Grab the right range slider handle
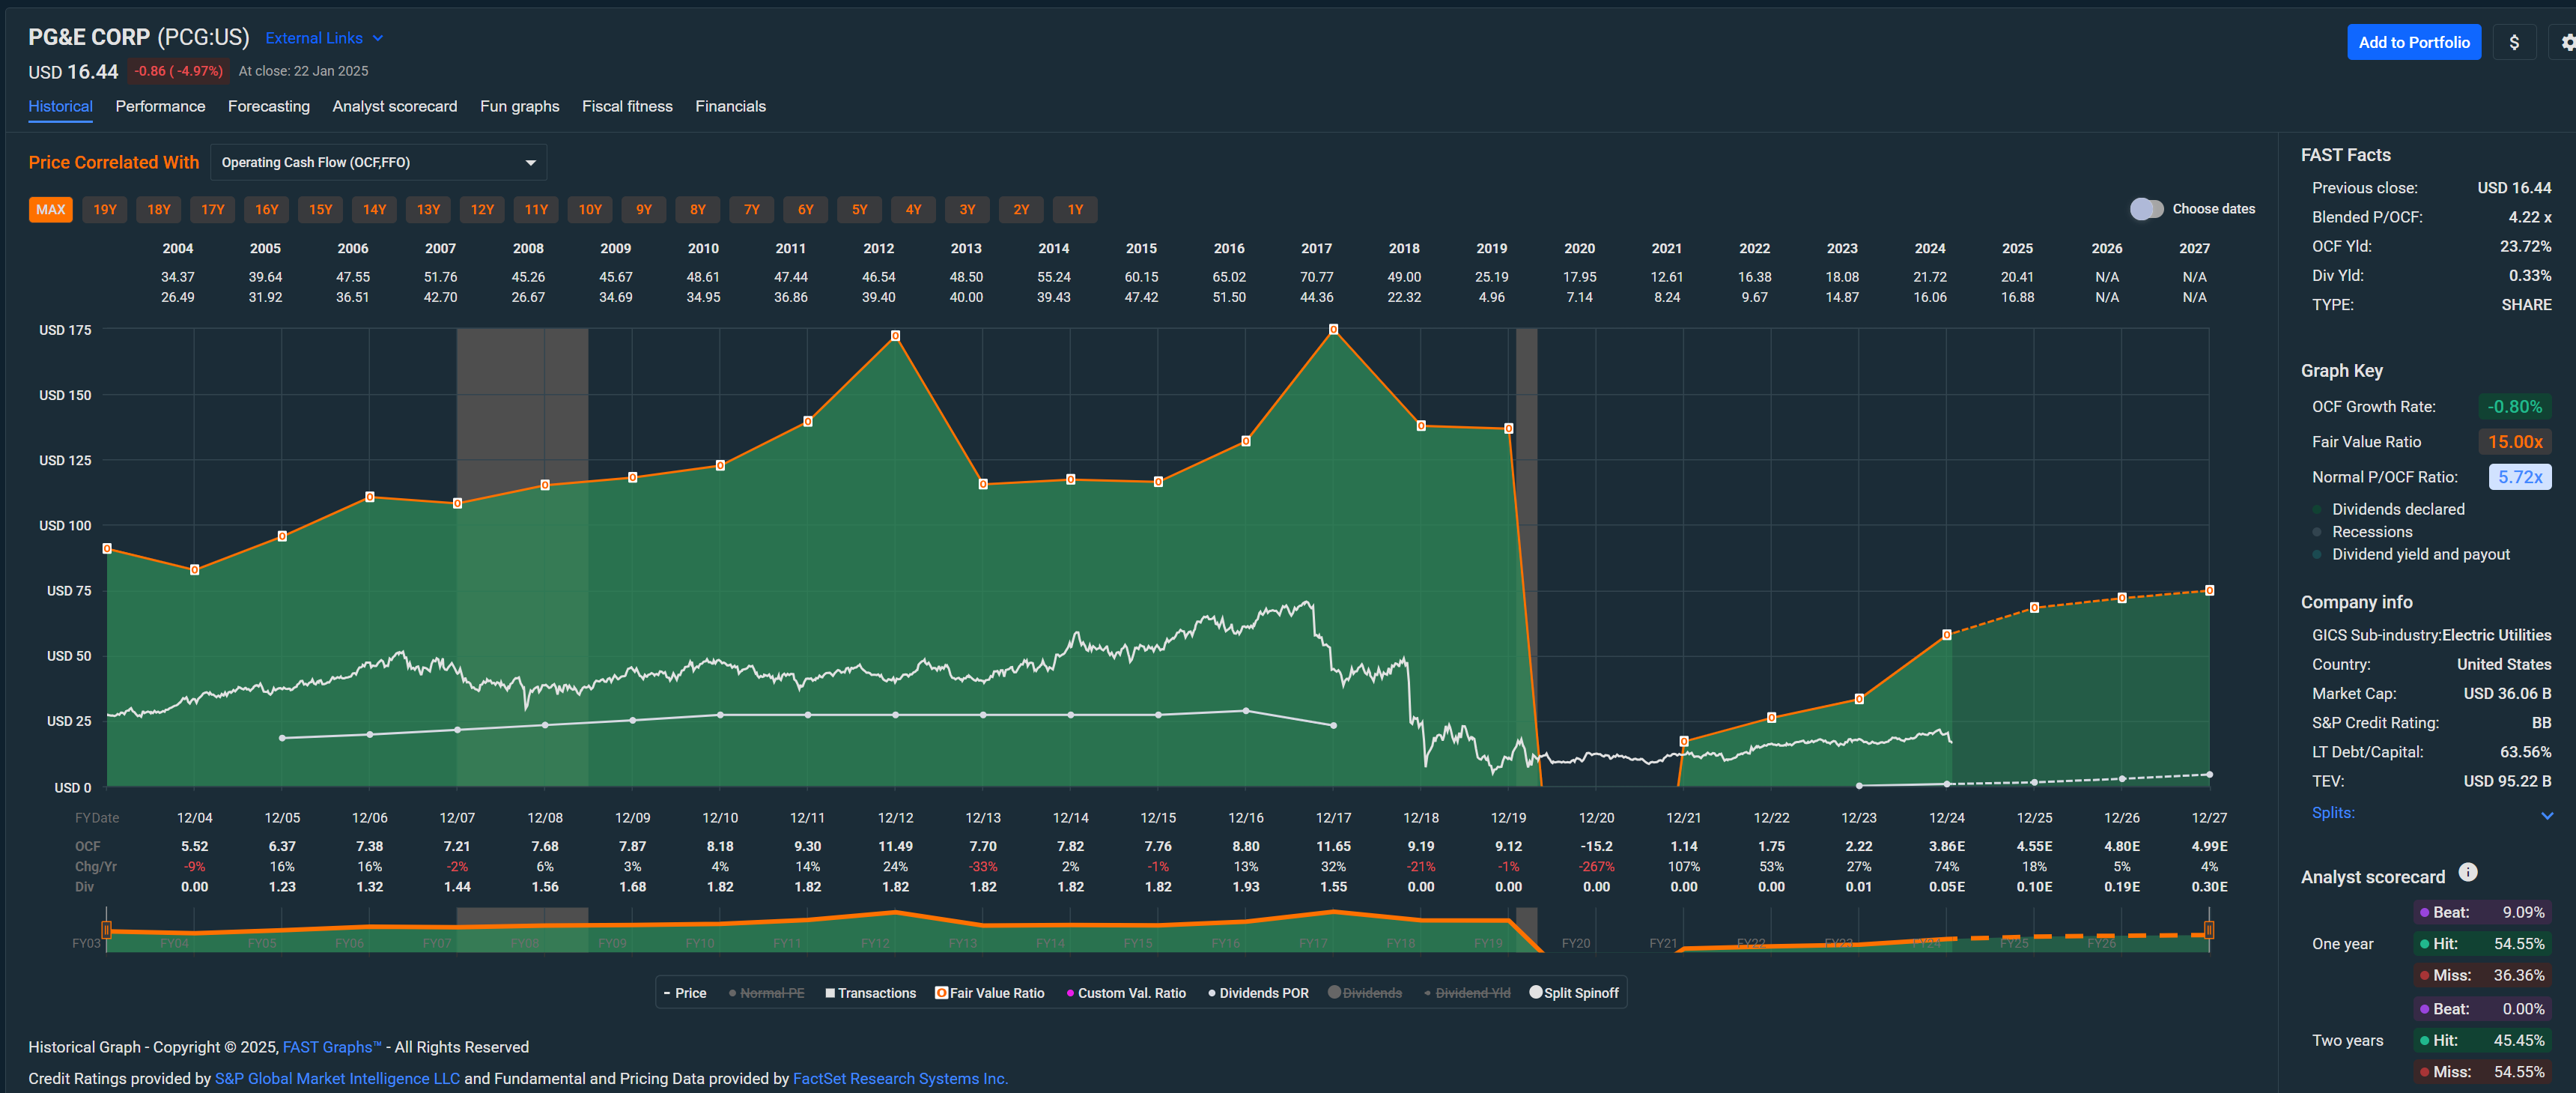This screenshot has height=1093, width=2576. tap(2209, 930)
